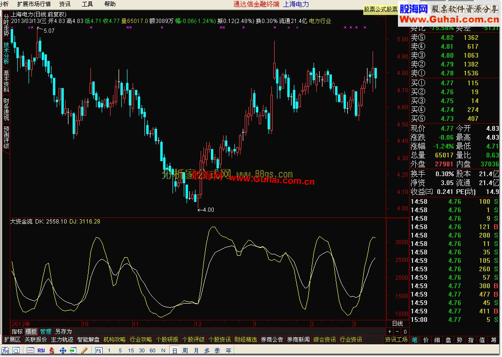Open 机构攻略 link

coord(115,340)
